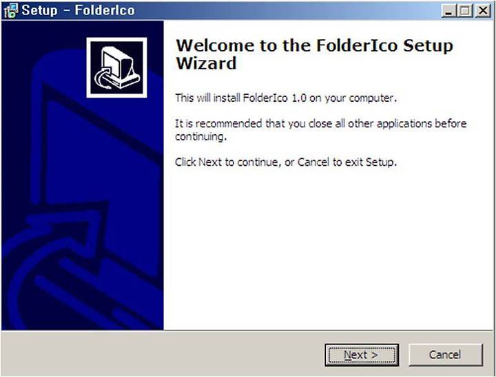Cancel the FolderIco setup
Screen dimensions: 496x377
(x=446, y=355)
